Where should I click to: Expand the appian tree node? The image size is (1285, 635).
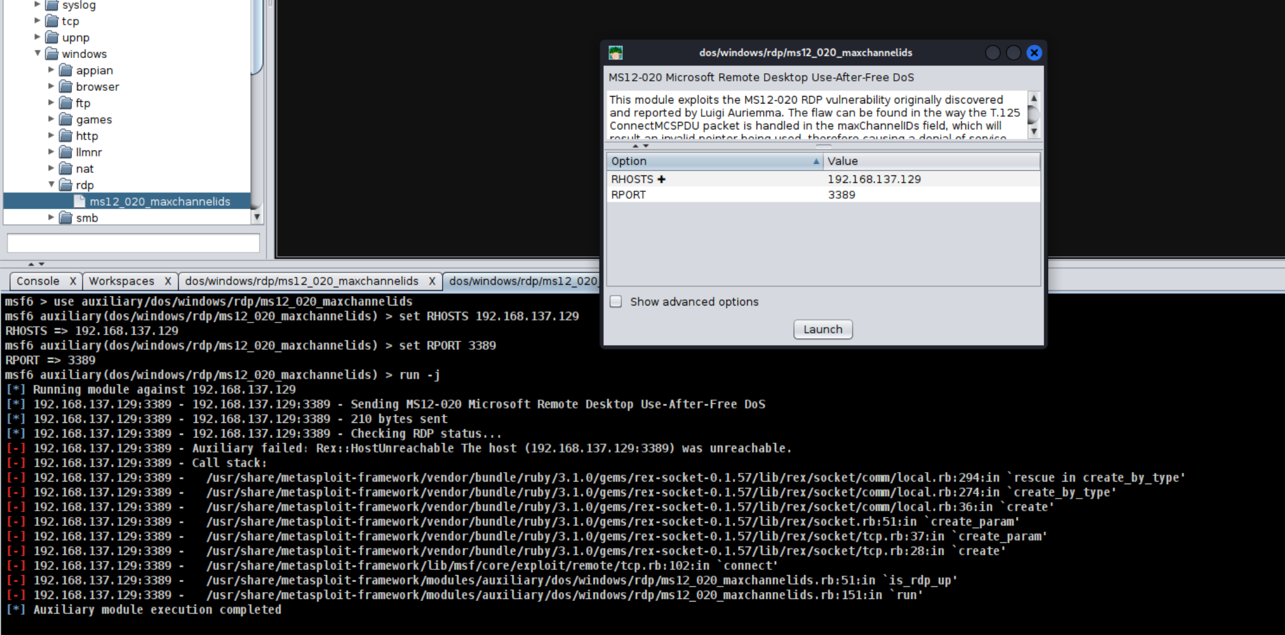pos(51,69)
